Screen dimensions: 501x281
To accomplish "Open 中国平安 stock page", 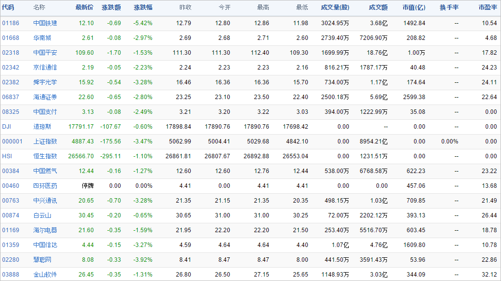I will 45,53.
